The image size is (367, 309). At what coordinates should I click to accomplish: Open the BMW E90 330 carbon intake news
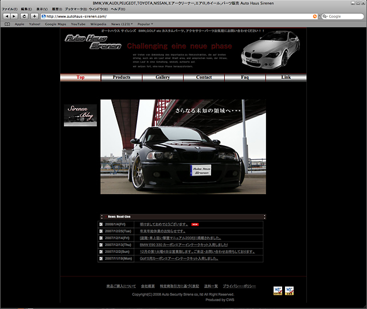point(183,245)
